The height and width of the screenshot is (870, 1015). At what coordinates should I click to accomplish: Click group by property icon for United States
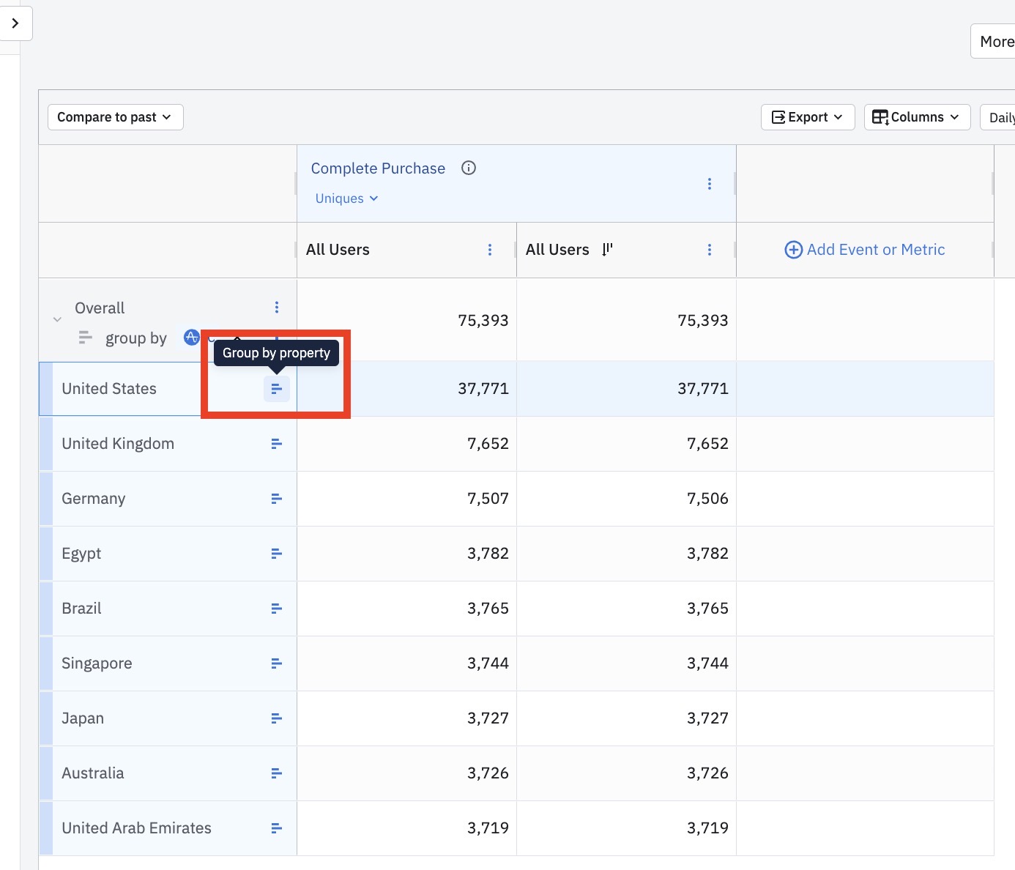[x=276, y=389]
